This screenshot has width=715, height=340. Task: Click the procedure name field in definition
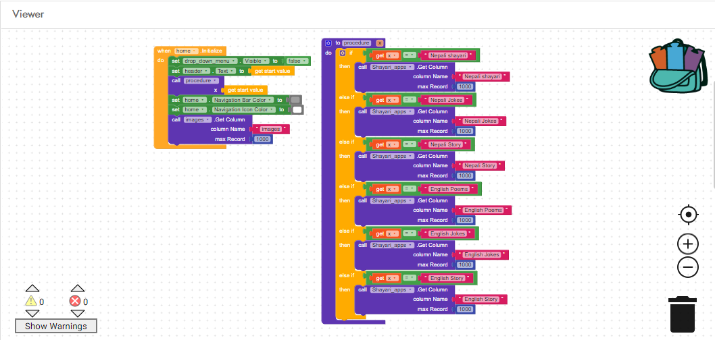[x=357, y=42]
